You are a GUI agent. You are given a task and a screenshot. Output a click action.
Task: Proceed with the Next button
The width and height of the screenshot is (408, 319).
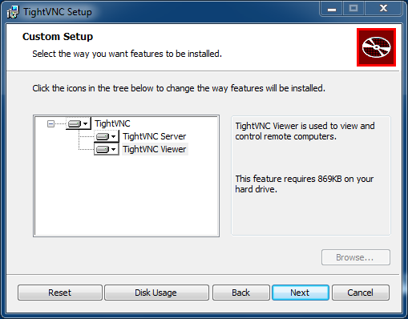pyautogui.click(x=301, y=293)
